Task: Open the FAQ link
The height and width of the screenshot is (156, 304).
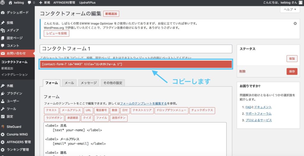Action: (x=248, y=107)
